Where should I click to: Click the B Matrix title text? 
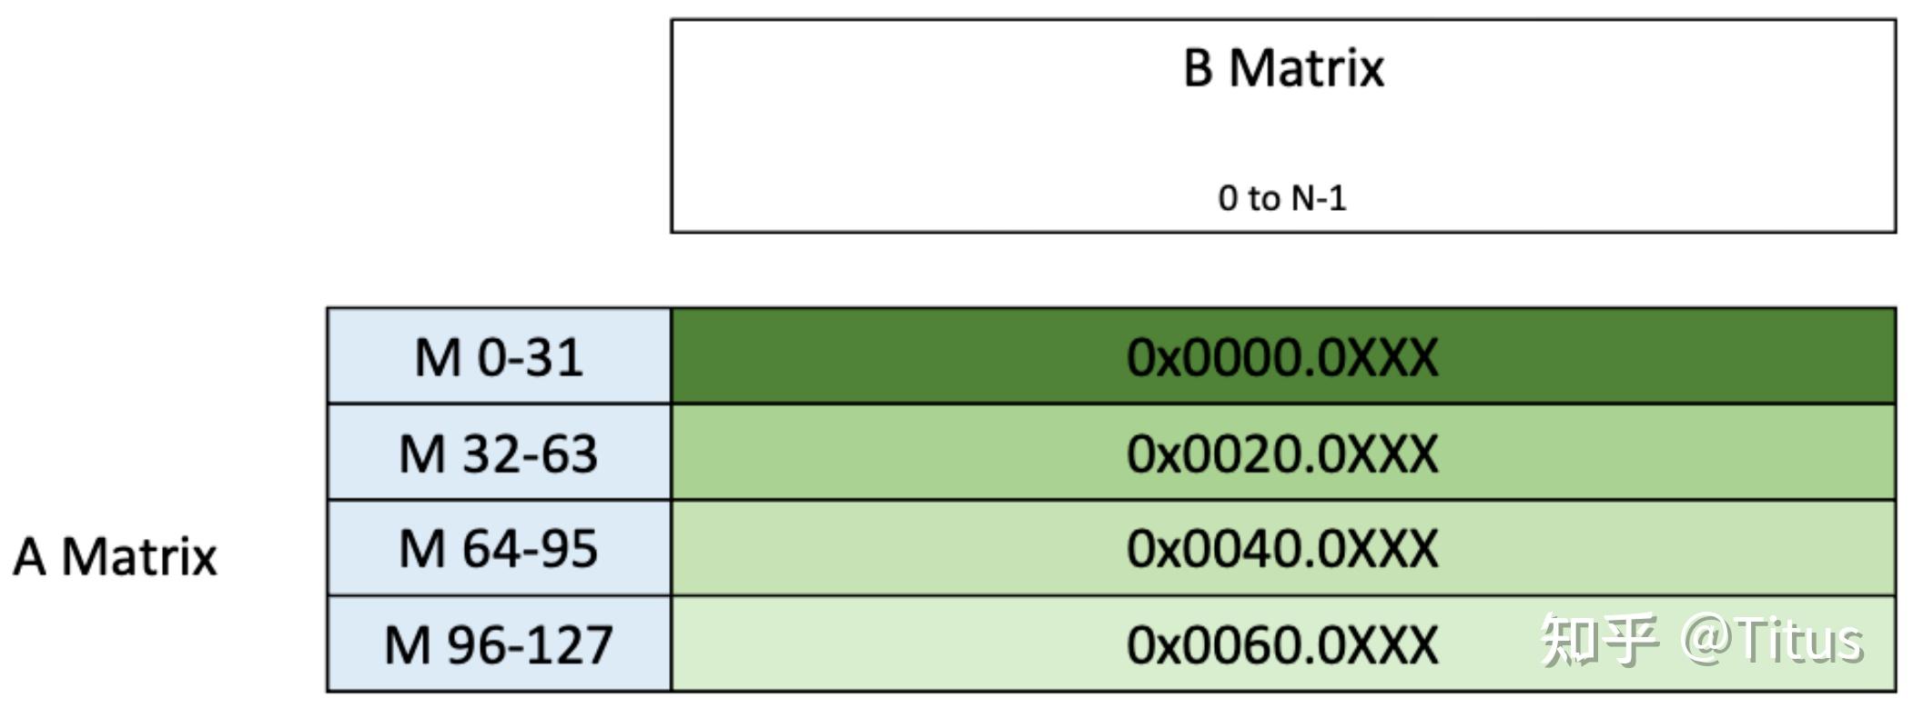coord(1283,68)
